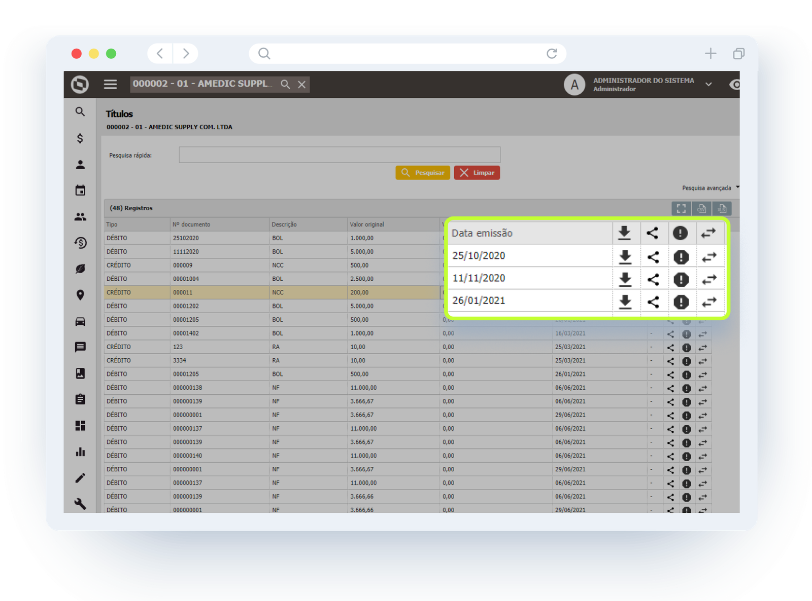Open the contact book icon in the sidebar

[x=80, y=373]
